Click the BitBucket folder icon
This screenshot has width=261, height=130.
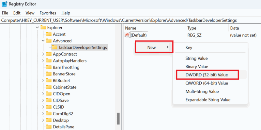pyautogui.click(x=49, y=81)
